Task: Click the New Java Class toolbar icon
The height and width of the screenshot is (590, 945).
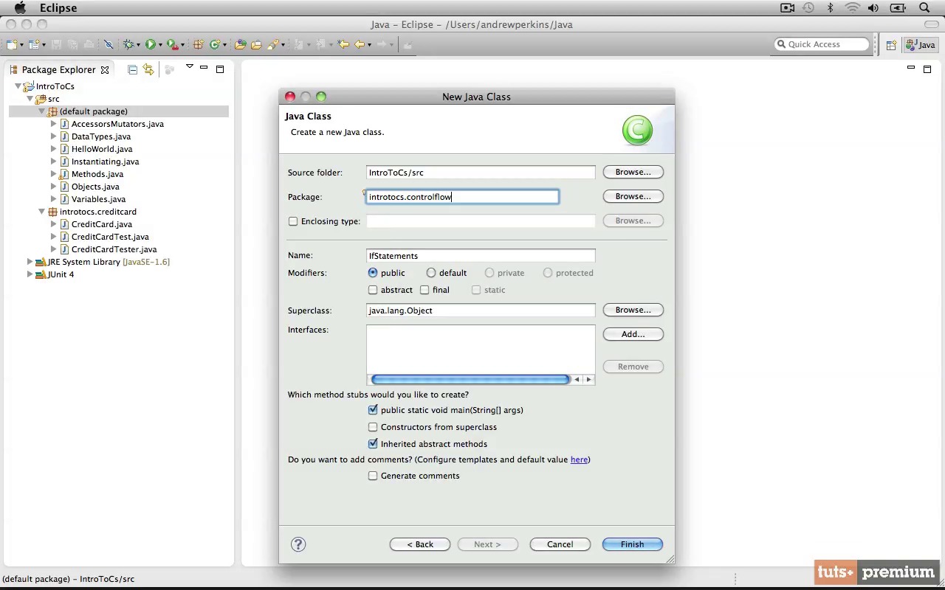Action: click(214, 44)
